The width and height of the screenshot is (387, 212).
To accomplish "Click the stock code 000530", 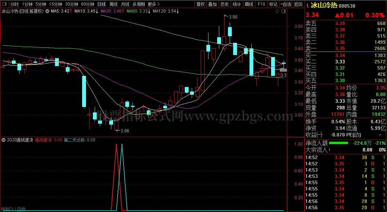I will [347, 6].
